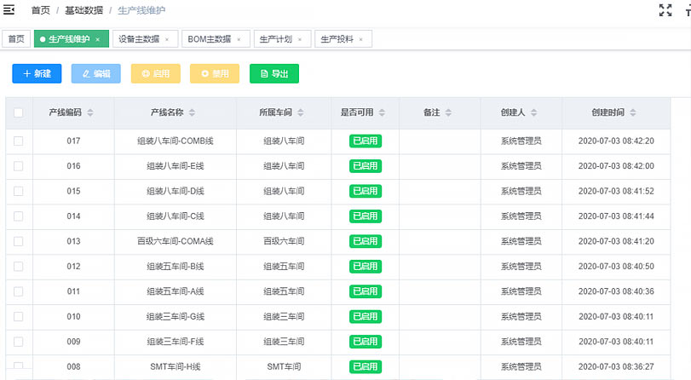Tick the checkbox for row 013
This screenshot has height=380, width=691.
click(x=19, y=241)
